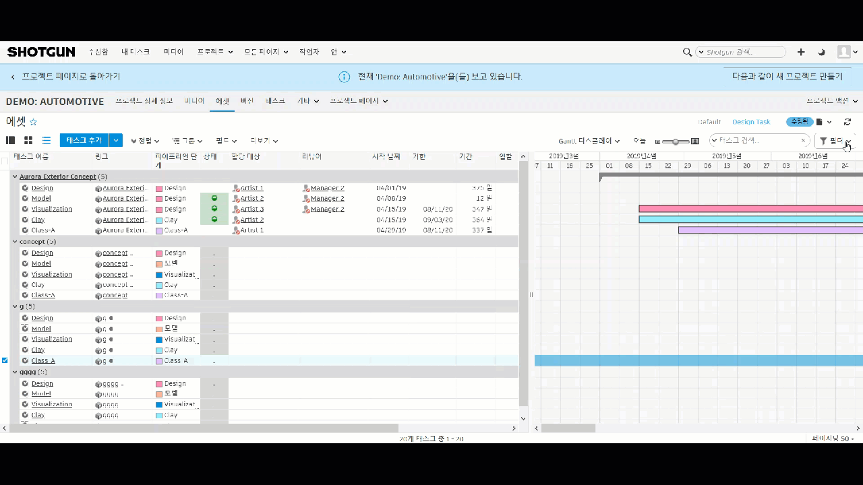Click the Today button above the Gantt chart

pos(639,141)
